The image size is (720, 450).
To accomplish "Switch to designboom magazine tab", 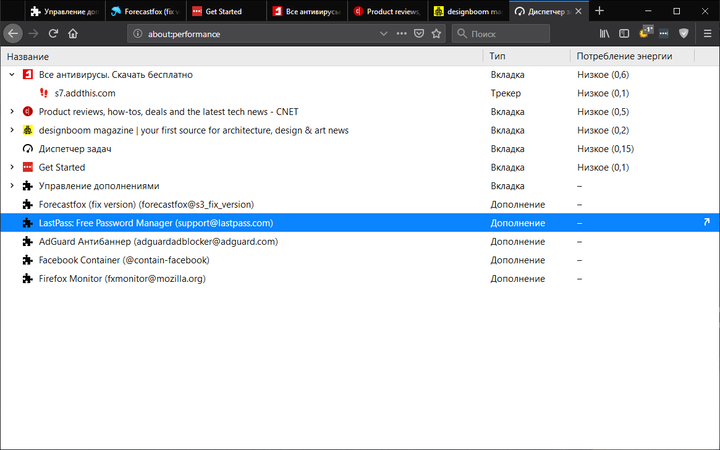I will [x=468, y=12].
